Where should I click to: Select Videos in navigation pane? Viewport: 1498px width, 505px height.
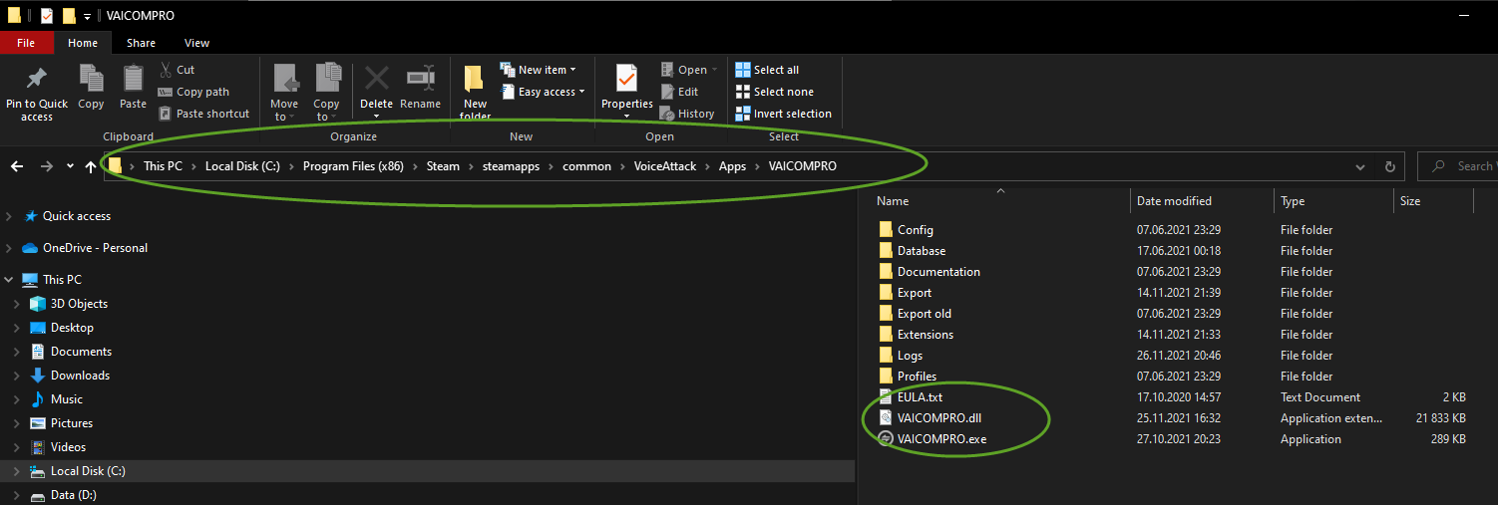click(69, 447)
